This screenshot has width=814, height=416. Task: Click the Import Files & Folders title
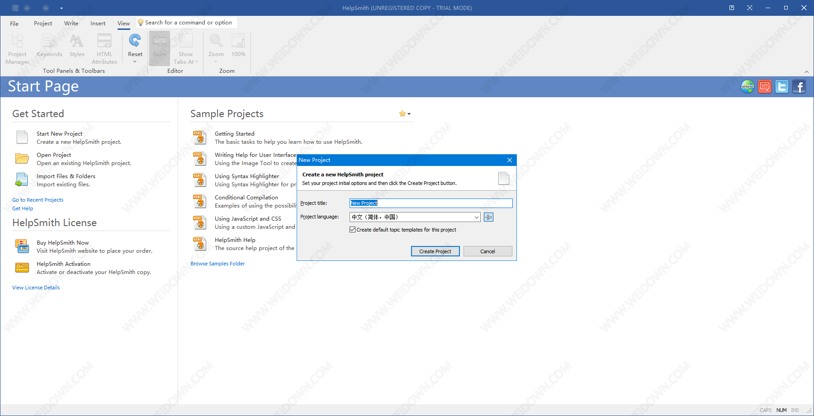(x=66, y=176)
